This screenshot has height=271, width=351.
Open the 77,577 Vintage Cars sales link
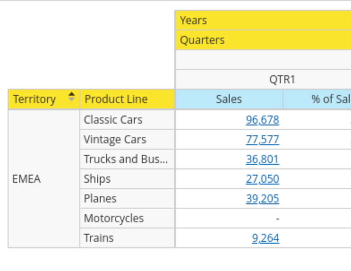[x=262, y=140]
